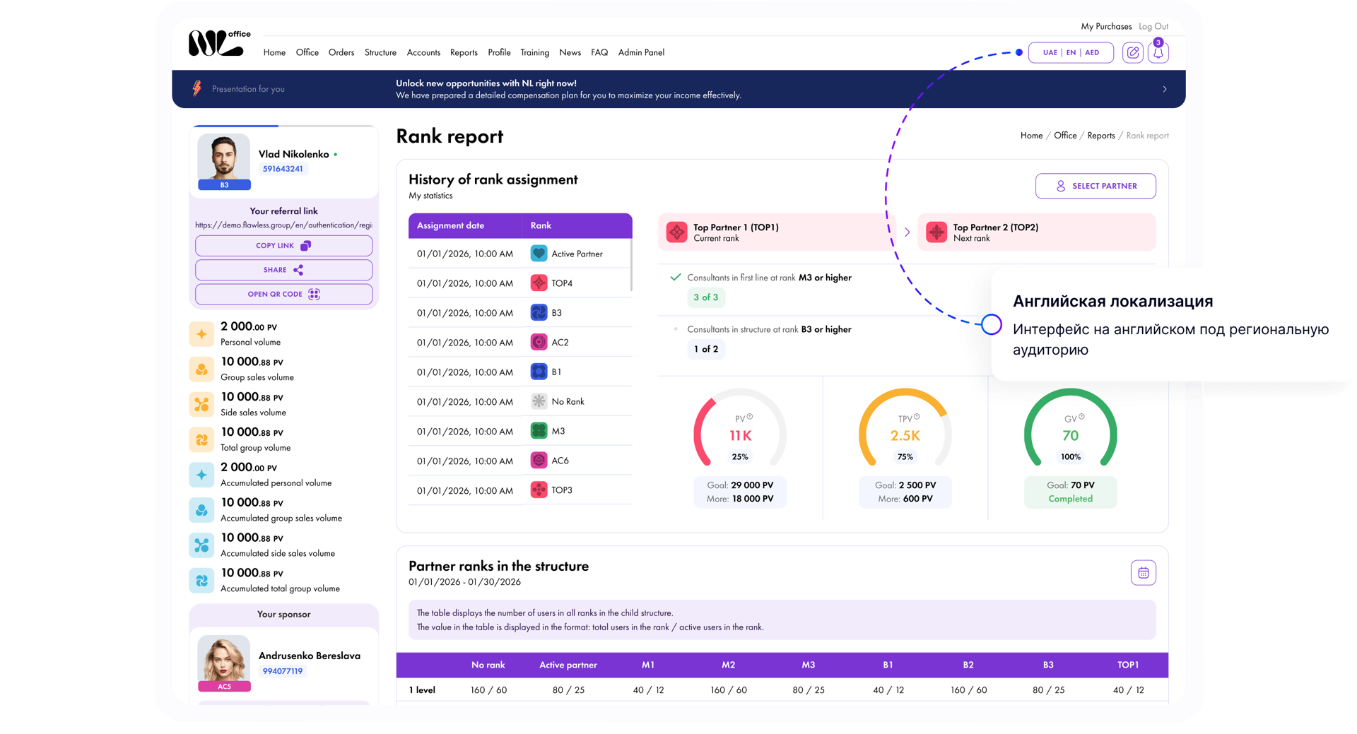Click the Personal volume star icon
This screenshot has height=734, width=1357.
[201, 334]
